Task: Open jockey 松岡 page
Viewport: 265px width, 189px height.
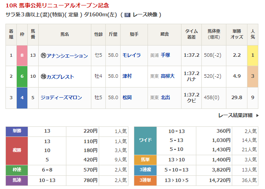Action: coord(127,97)
